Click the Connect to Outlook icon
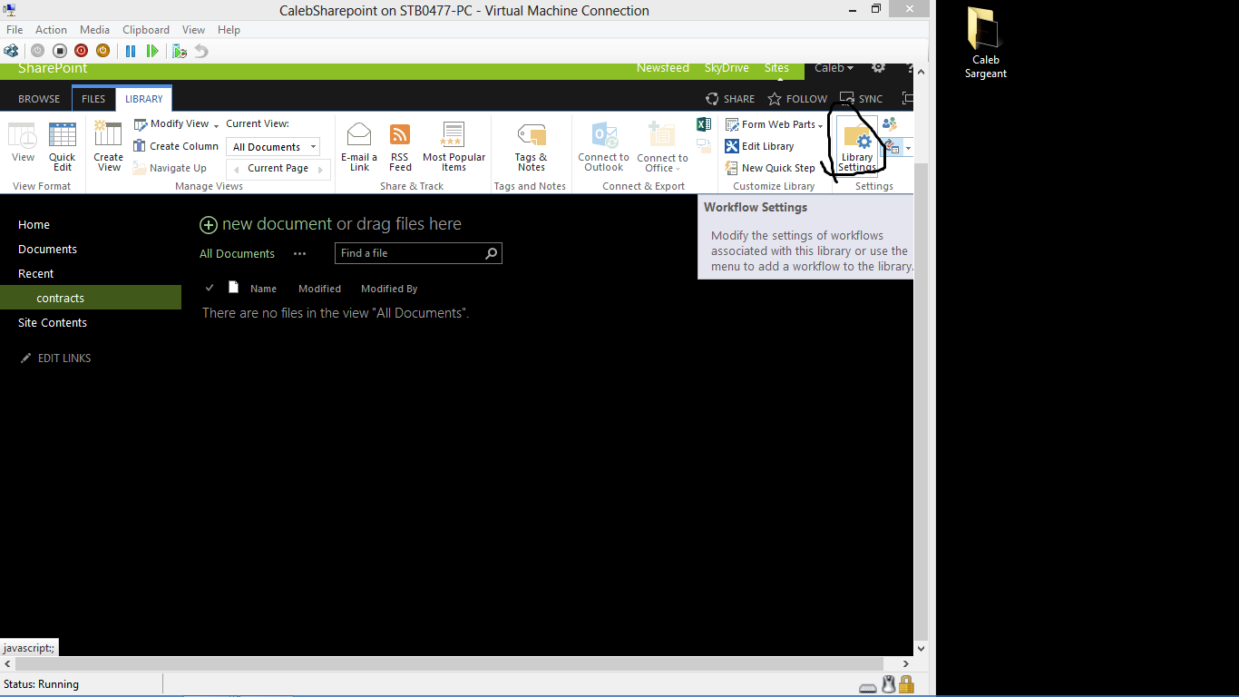This screenshot has width=1239, height=697. tap(604, 146)
